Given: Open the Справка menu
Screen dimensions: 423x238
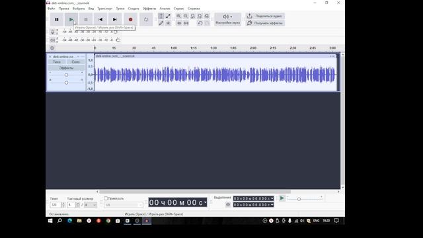Looking at the screenshot, I should point(194,9).
